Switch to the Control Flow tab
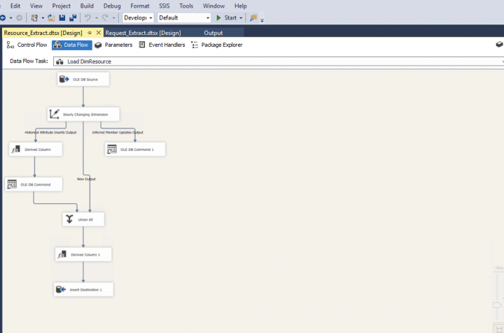This screenshot has height=333, width=504. (27, 45)
